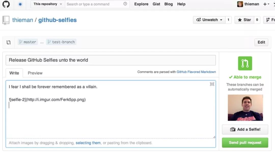
Task: Click the selfie webcam preview thumbnail
Action: tap(245, 108)
